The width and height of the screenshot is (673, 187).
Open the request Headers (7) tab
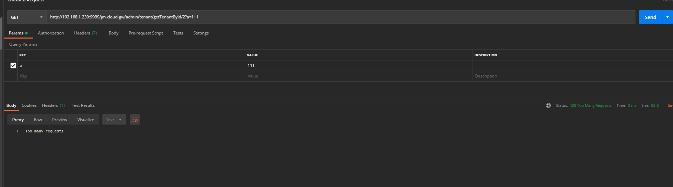point(85,33)
